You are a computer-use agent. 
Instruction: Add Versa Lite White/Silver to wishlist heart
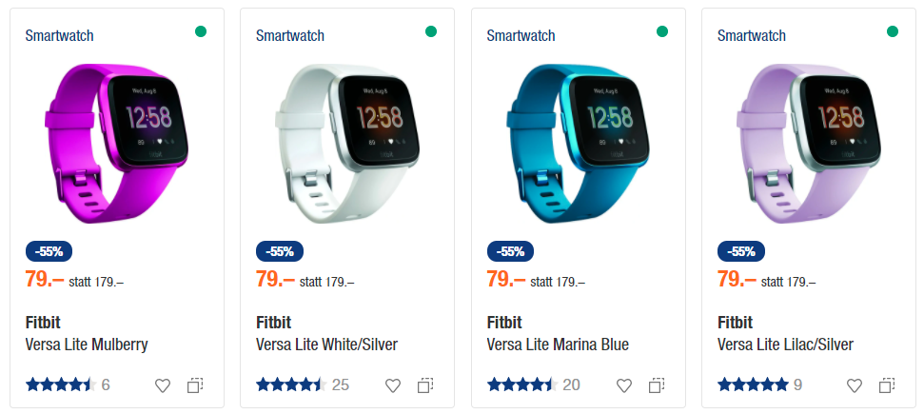[x=393, y=385]
